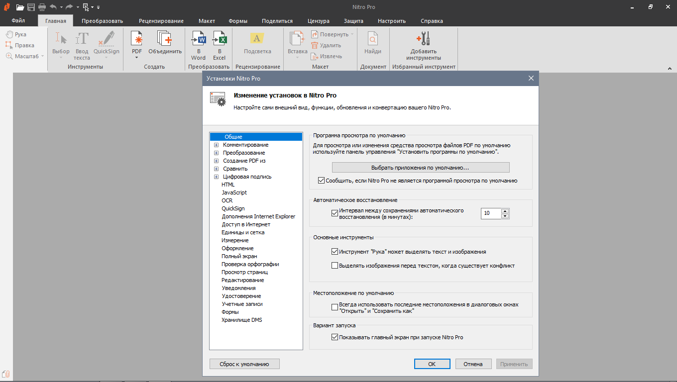Select Хранилище DMS in settings list
The height and width of the screenshot is (382, 677).
pyautogui.click(x=242, y=320)
